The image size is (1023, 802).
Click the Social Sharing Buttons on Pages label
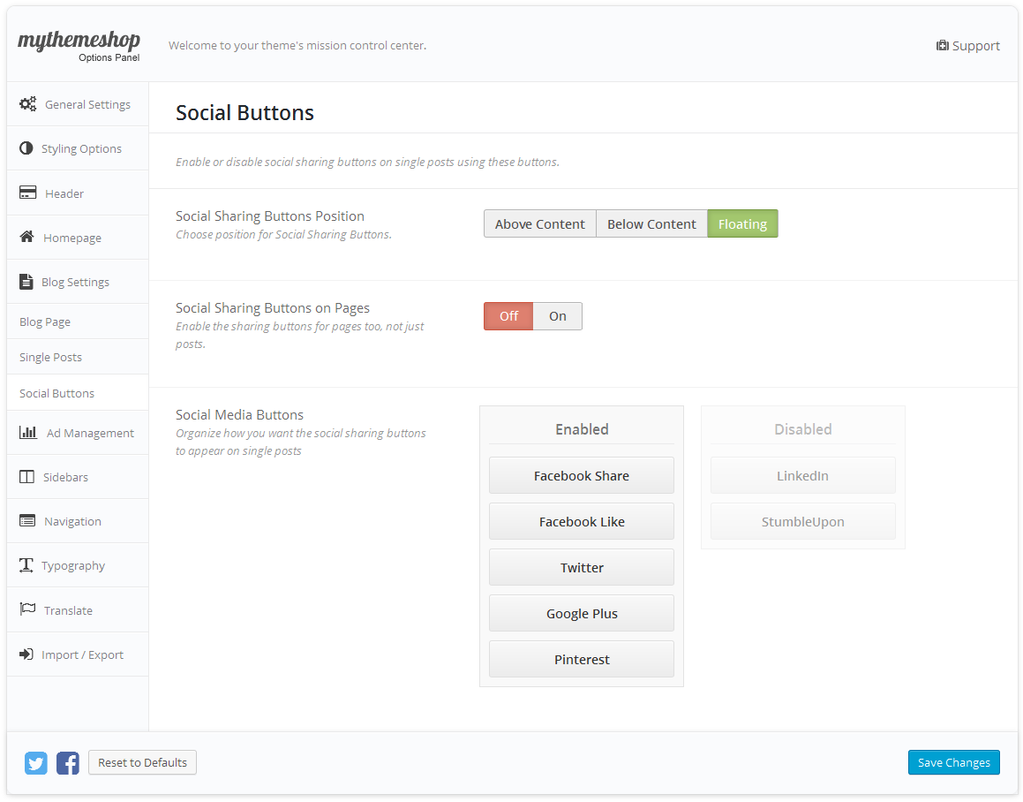pos(272,308)
